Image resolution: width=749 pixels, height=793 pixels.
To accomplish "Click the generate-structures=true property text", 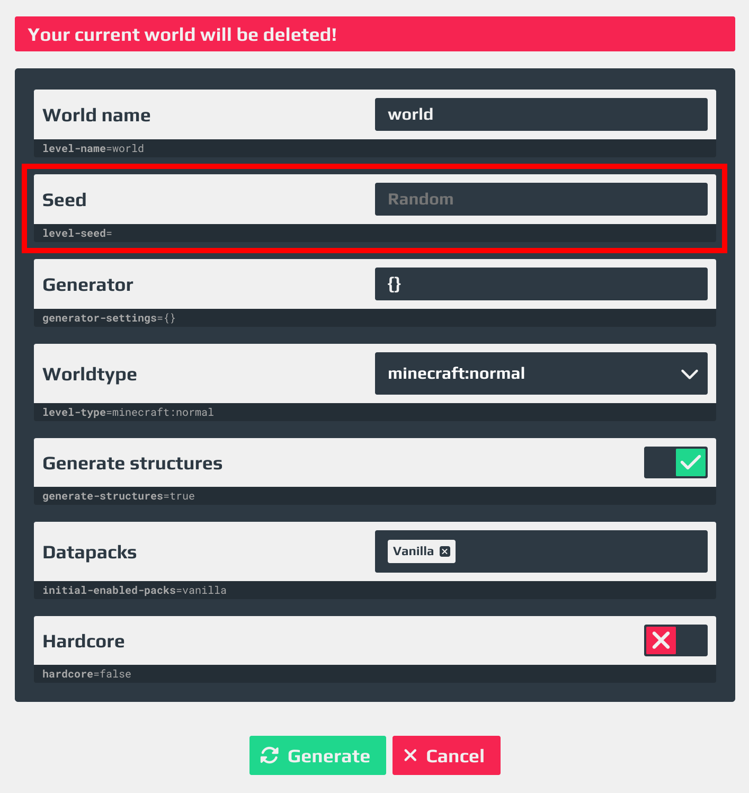I will click(119, 496).
